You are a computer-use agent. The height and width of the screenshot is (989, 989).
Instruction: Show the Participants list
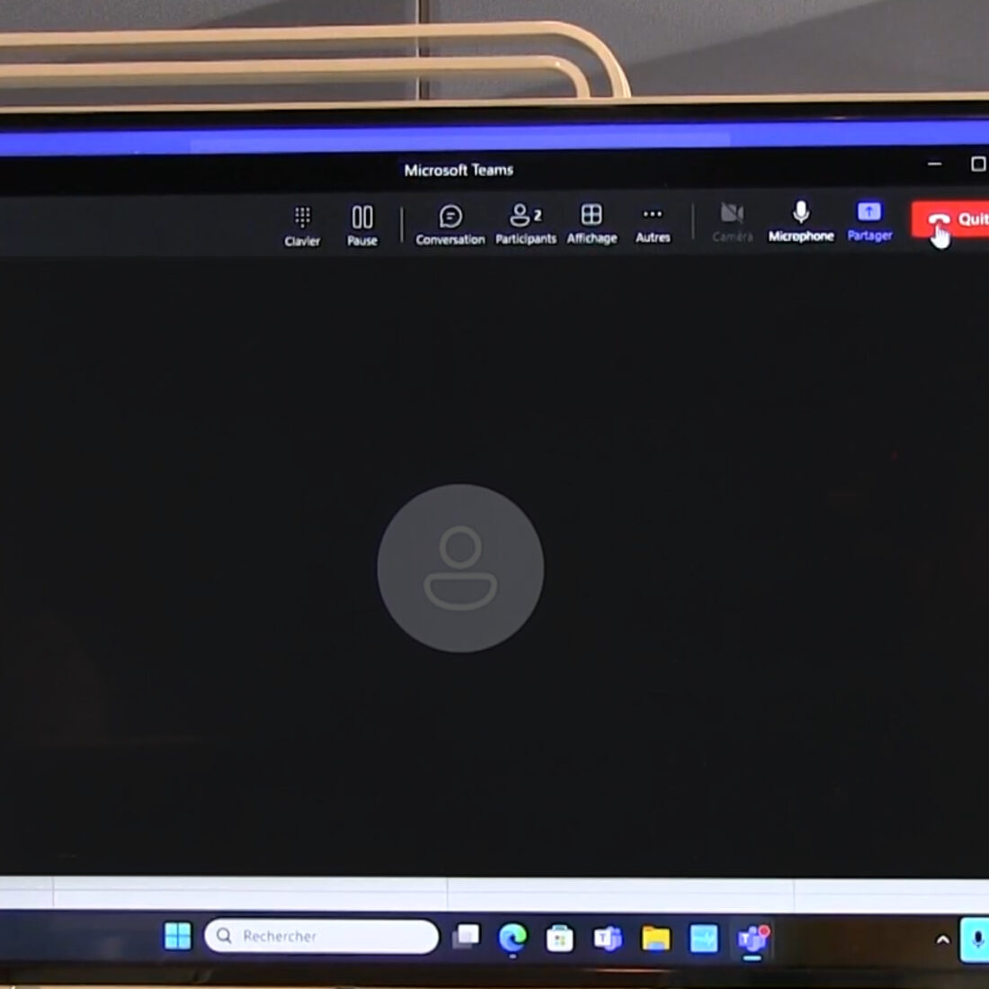coord(525,224)
